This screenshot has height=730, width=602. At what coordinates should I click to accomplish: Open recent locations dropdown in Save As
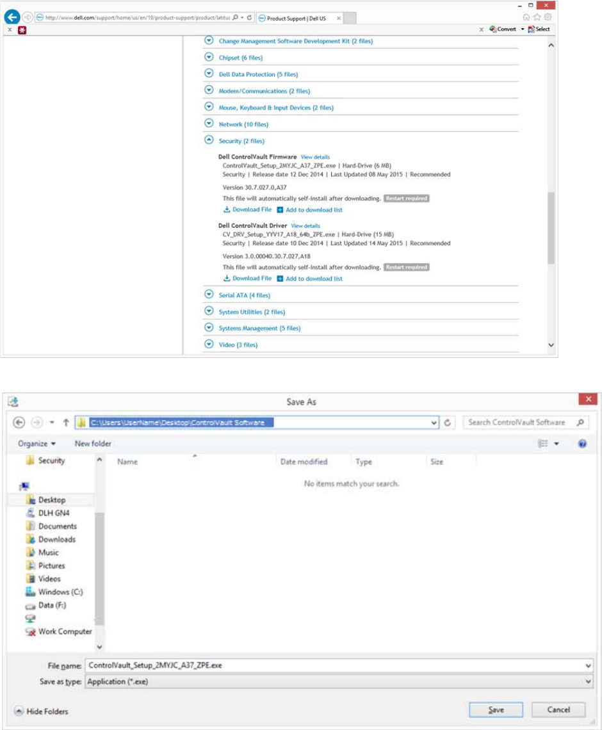point(52,423)
